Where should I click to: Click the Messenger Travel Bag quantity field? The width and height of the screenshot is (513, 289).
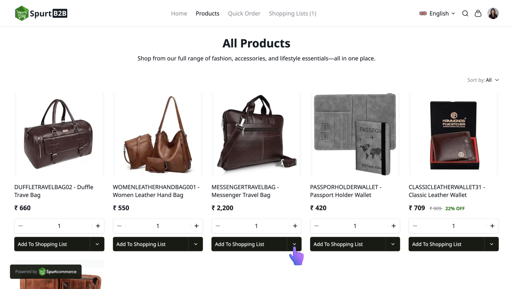point(256,226)
